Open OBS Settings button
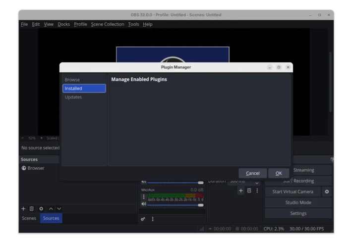The width and height of the screenshot is (347, 245). point(298,213)
